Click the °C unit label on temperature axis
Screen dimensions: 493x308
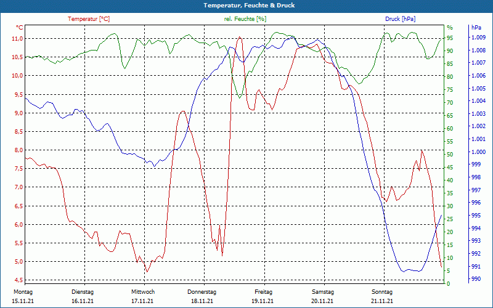(x=20, y=28)
